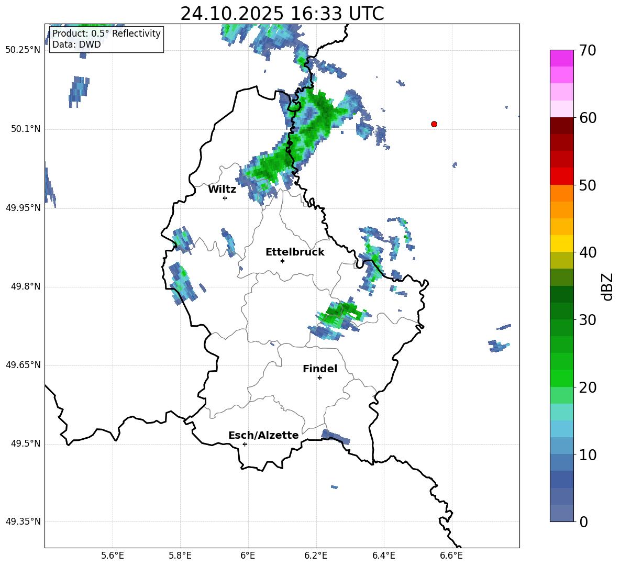Click the 5.8°E longitude label

tap(180, 556)
